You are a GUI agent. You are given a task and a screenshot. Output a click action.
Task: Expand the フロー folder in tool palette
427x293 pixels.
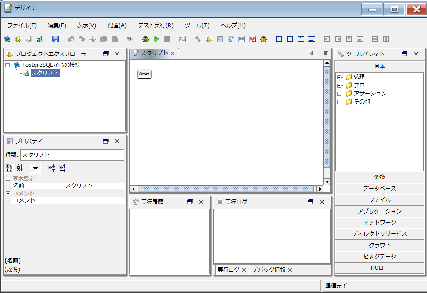pos(339,85)
